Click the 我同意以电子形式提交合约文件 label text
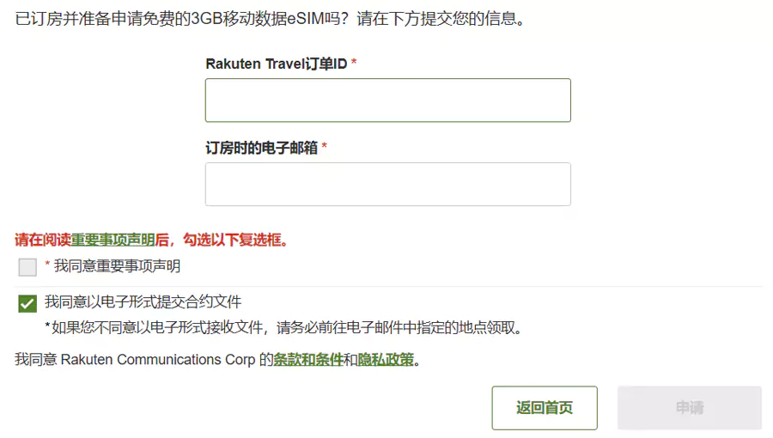This screenshot has height=438, width=773. tap(143, 301)
